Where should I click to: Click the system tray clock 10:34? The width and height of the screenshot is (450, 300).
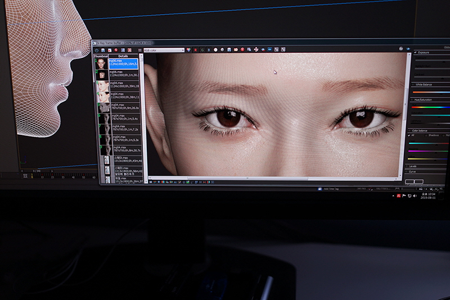(428, 196)
